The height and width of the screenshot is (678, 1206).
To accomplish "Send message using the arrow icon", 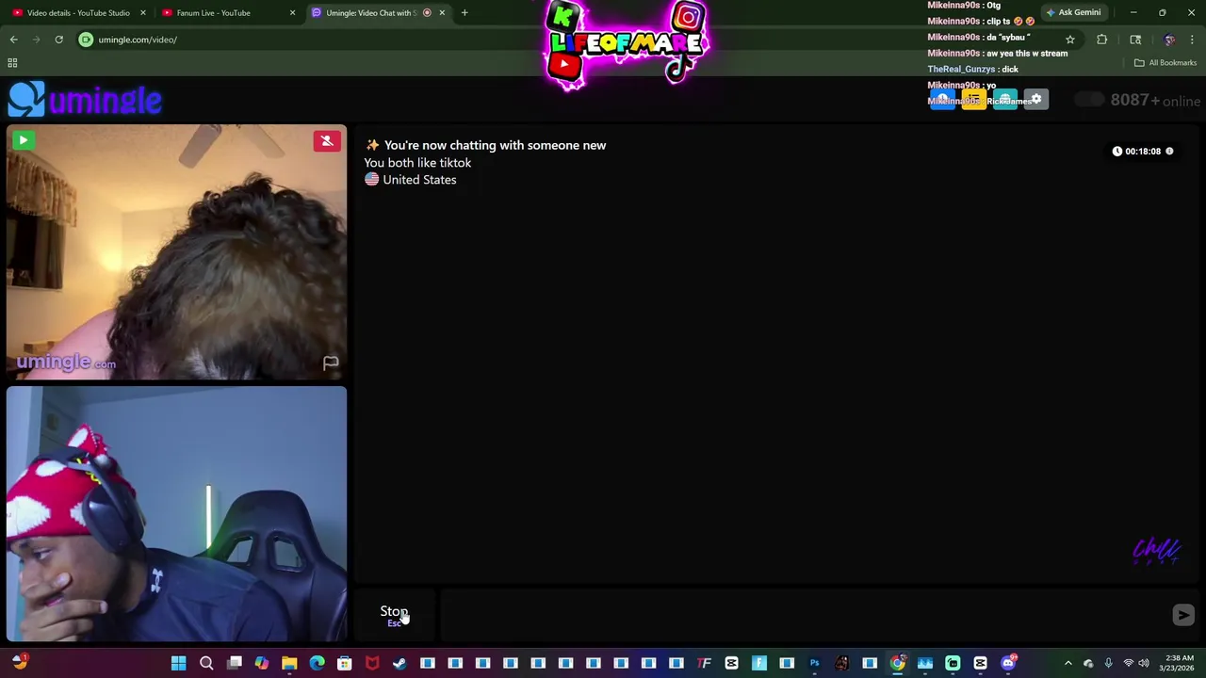I will coord(1183,615).
